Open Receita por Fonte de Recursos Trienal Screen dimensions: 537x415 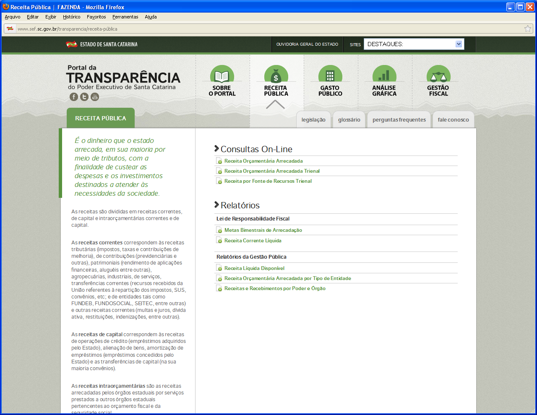268,181
